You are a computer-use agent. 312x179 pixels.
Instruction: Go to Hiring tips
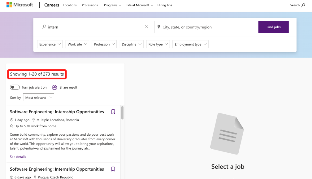coord(165,5)
